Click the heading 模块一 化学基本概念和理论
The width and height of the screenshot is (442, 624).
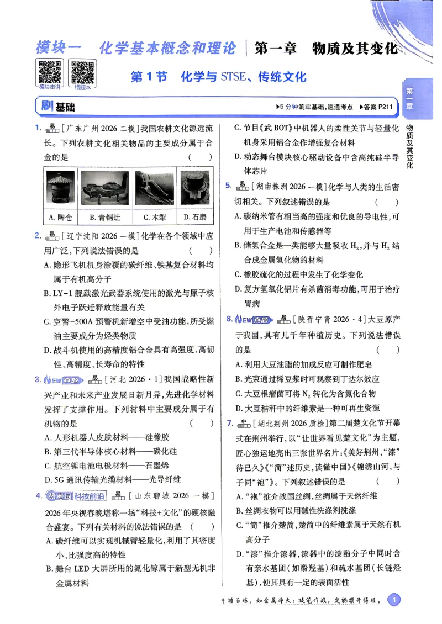tap(135, 48)
